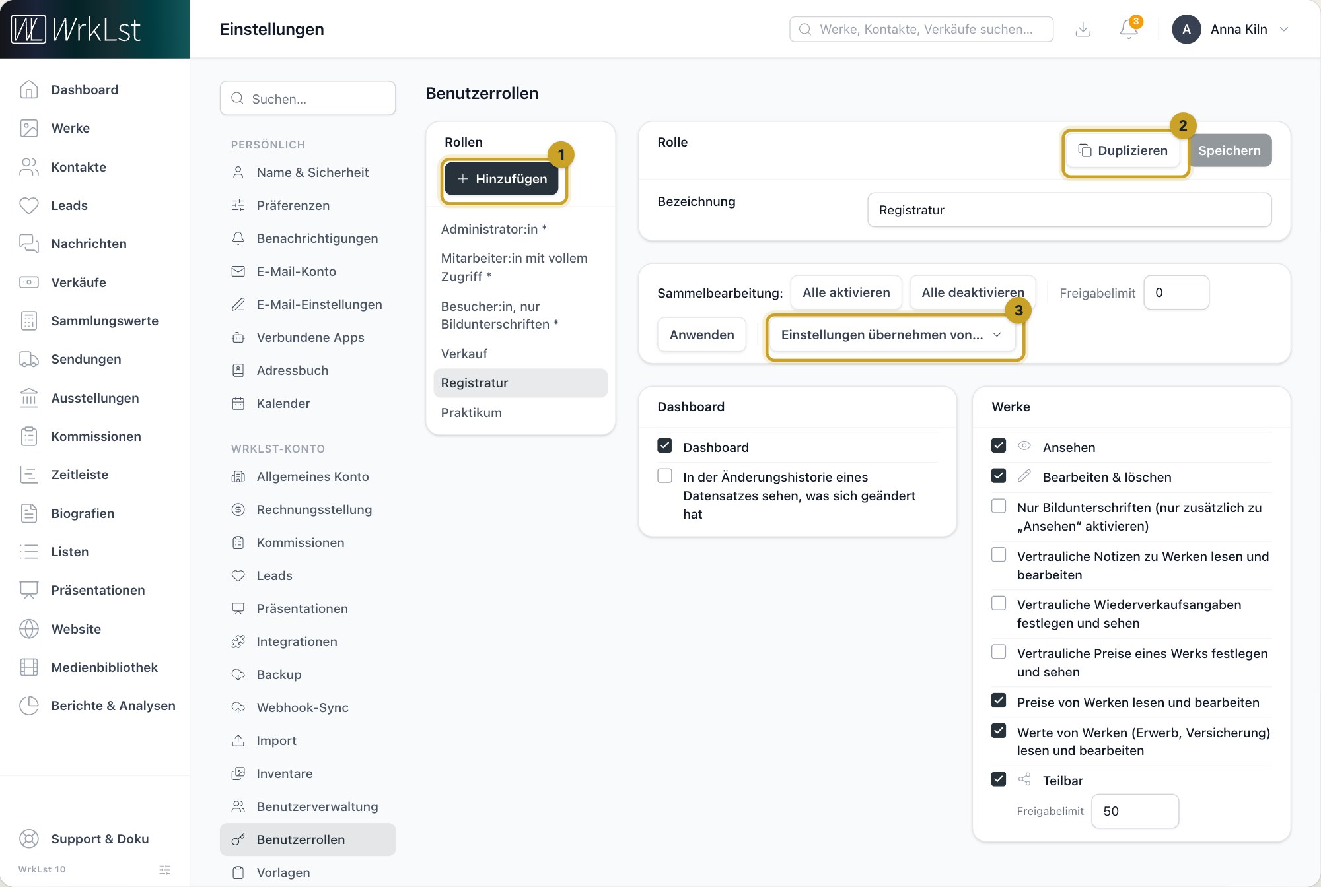Uncheck the Dashboard permission checkbox
Screen dimensions: 1321x887
[665, 445]
